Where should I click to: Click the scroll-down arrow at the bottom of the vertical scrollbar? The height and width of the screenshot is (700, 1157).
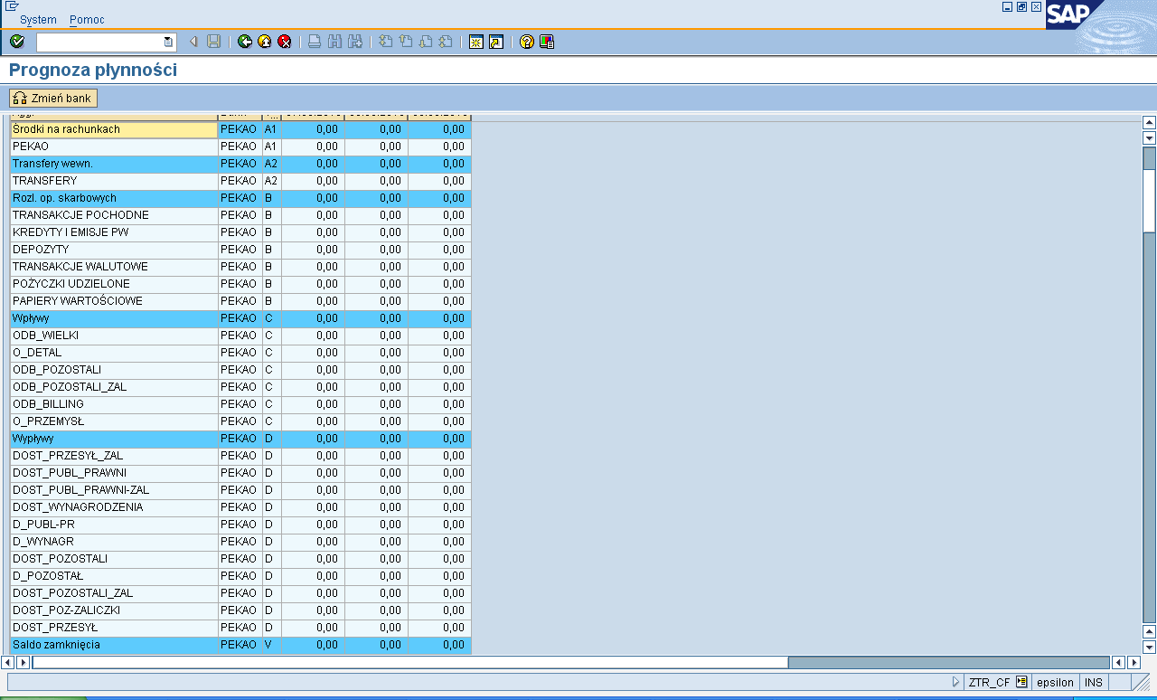(1150, 647)
